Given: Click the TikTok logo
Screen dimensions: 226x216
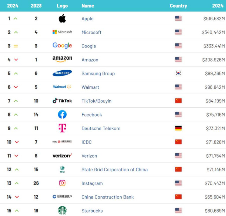Looking at the screenshot, I should (x=62, y=101).
